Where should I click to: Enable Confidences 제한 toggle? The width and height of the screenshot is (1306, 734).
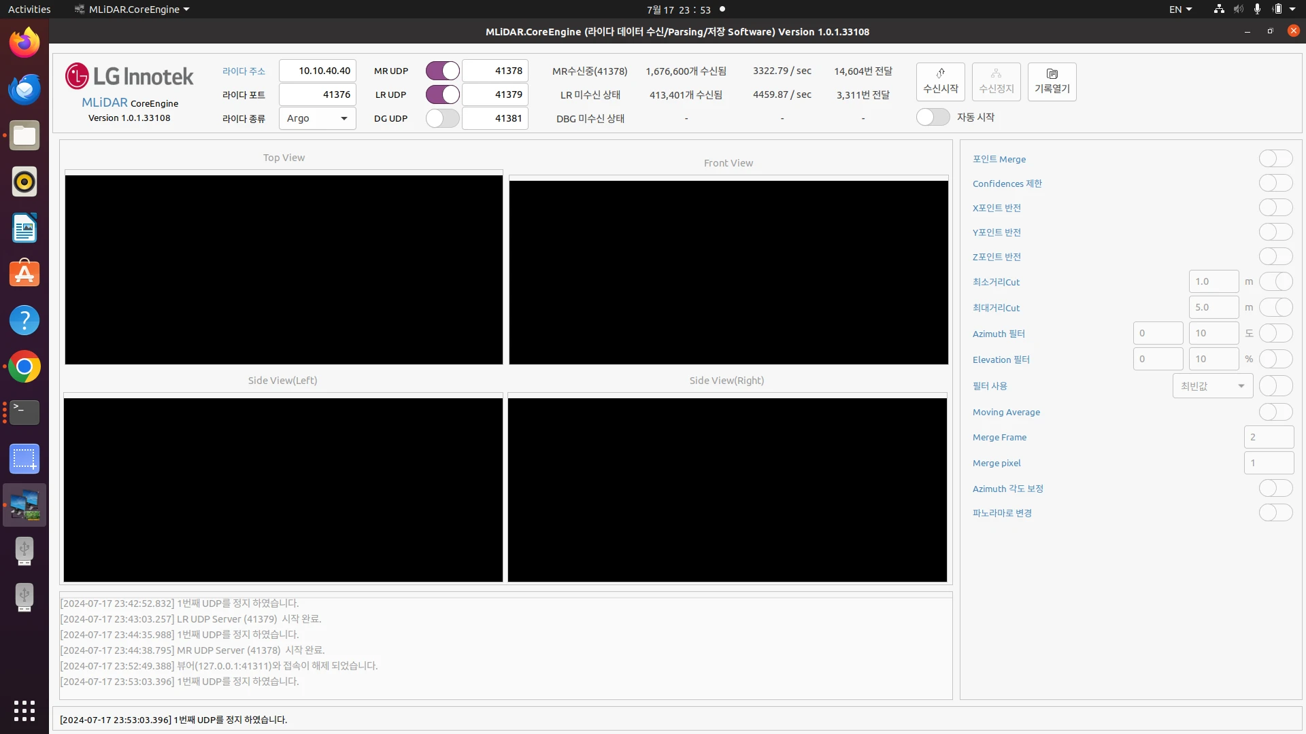click(x=1275, y=183)
